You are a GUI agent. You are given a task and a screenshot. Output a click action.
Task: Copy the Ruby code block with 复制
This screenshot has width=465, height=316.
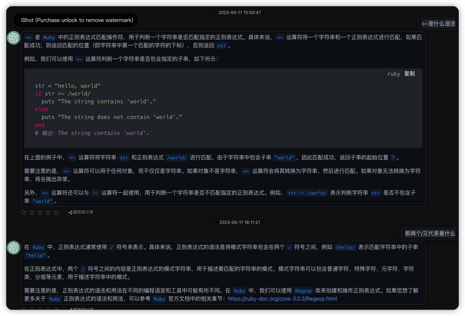click(409, 74)
